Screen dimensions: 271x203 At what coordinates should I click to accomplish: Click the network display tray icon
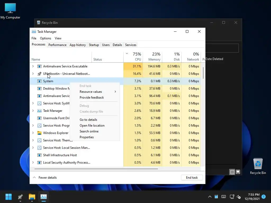[232, 197]
